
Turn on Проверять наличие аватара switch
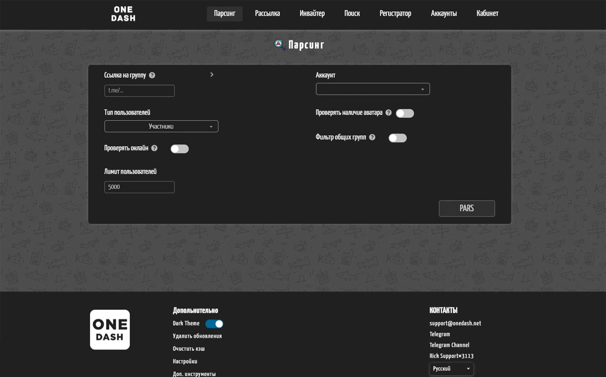[405, 114]
